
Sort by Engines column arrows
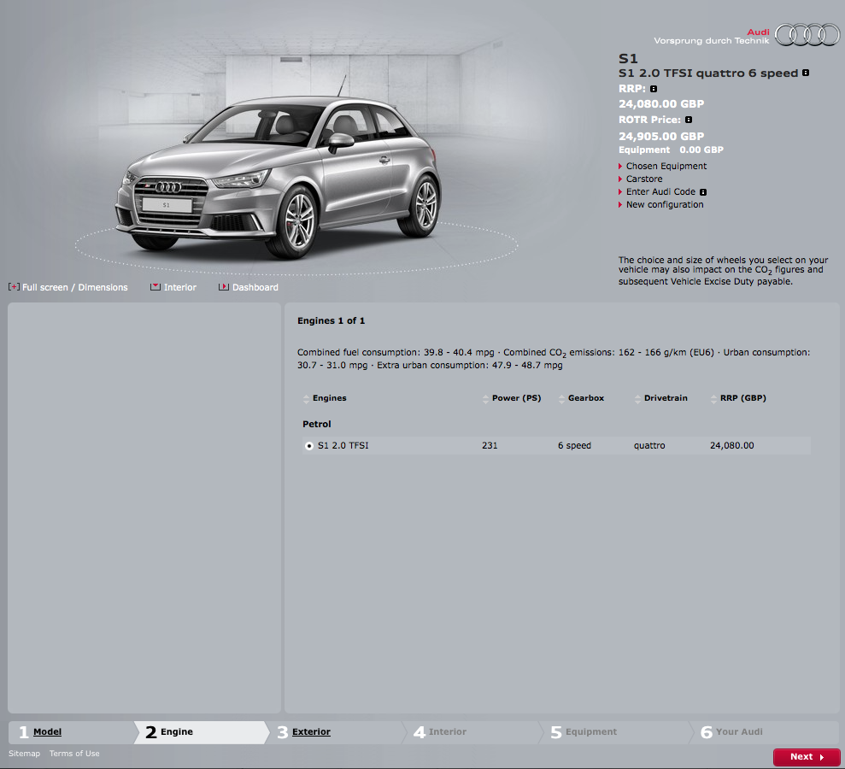(307, 399)
